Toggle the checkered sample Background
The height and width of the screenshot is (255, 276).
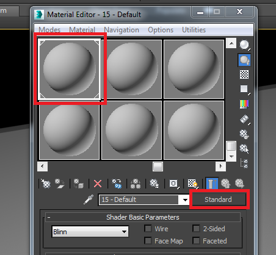click(x=244, y=74)
